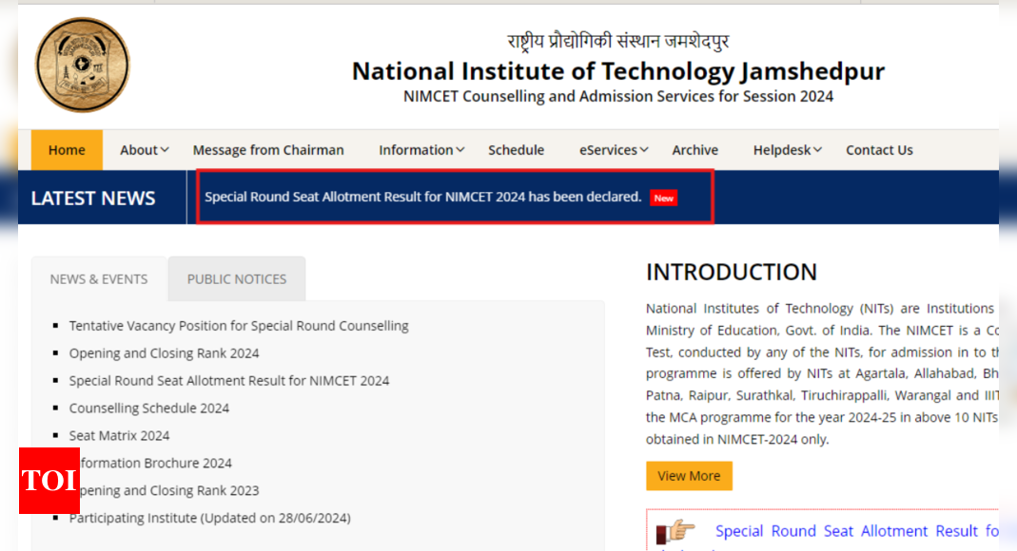Click the Special Round Seat Allotment news ticker

tap(422, 197)
